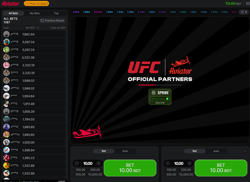Click the 1.85x round multiplier
250x182 pixels.
tap(193, 12)
